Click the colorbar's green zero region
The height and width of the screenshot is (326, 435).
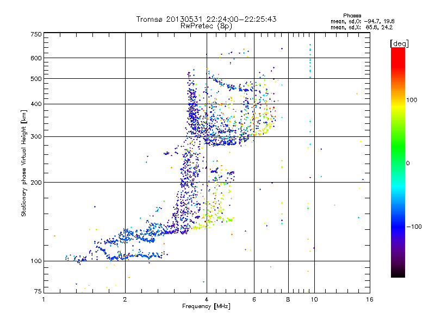tap(398, 163)
